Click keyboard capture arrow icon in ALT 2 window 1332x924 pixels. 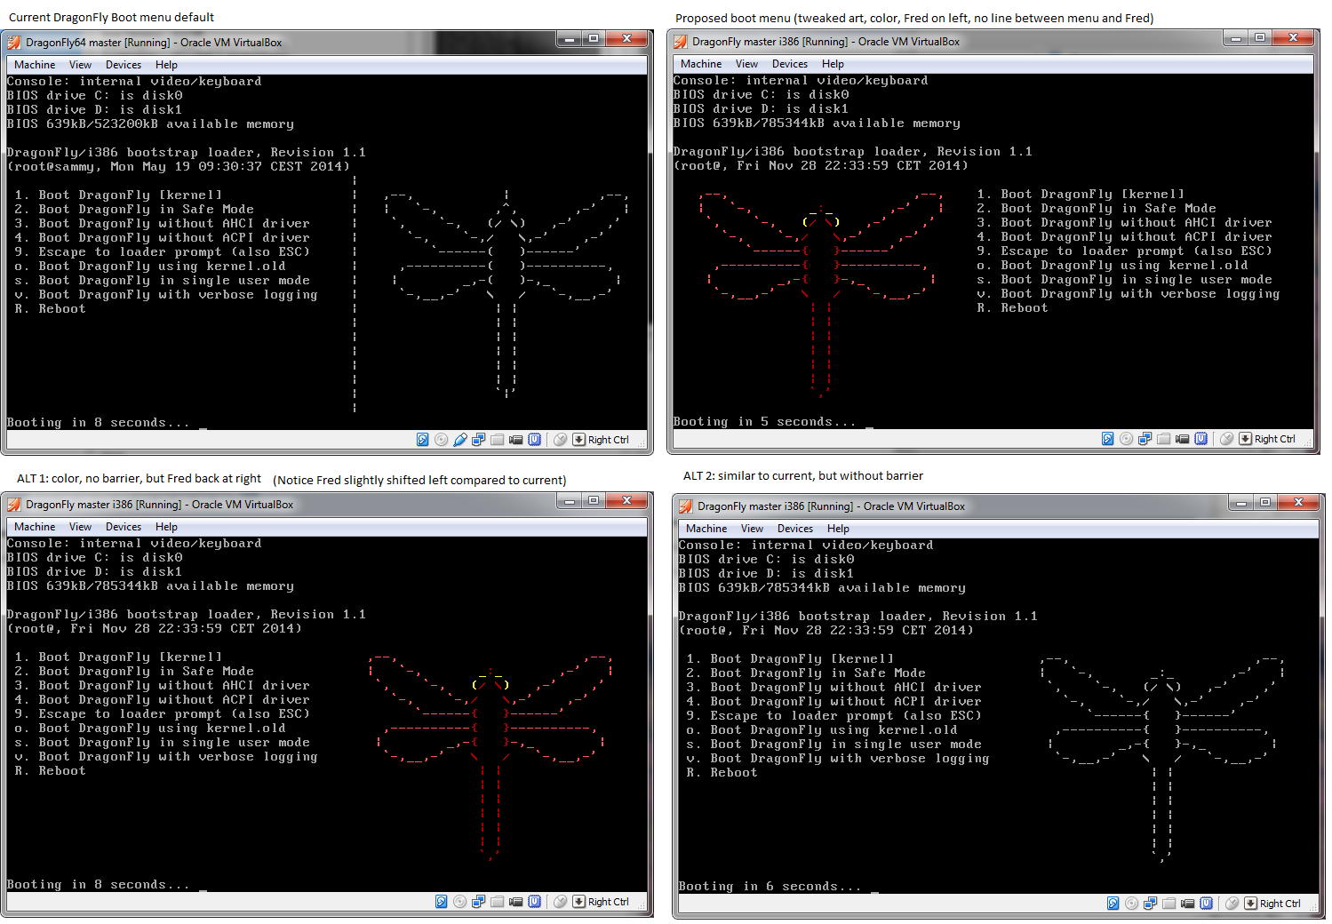point(1250,904)
